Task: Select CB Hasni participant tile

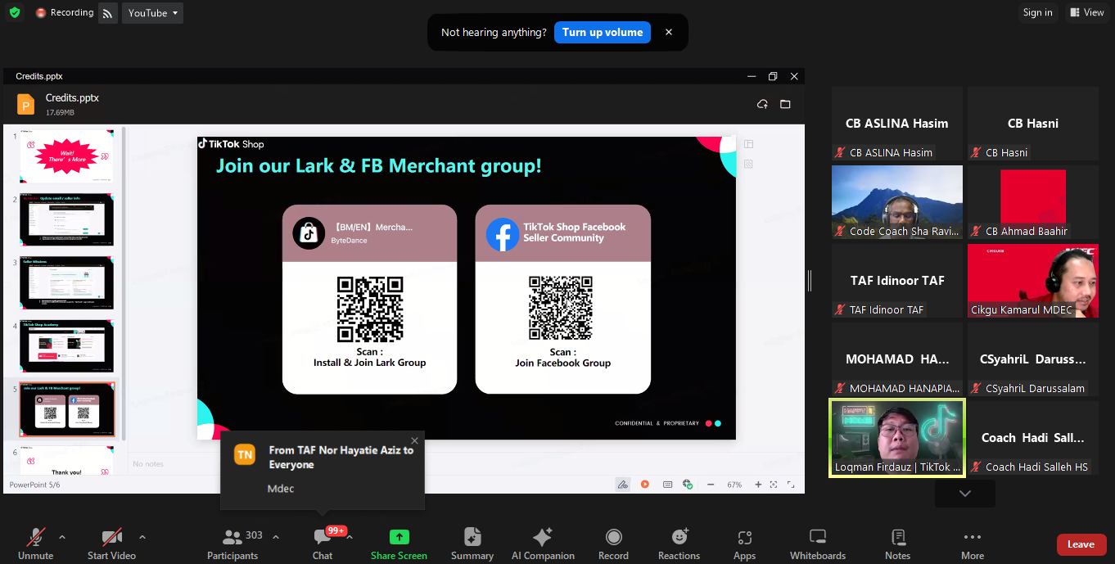Action: point(1033,124)
